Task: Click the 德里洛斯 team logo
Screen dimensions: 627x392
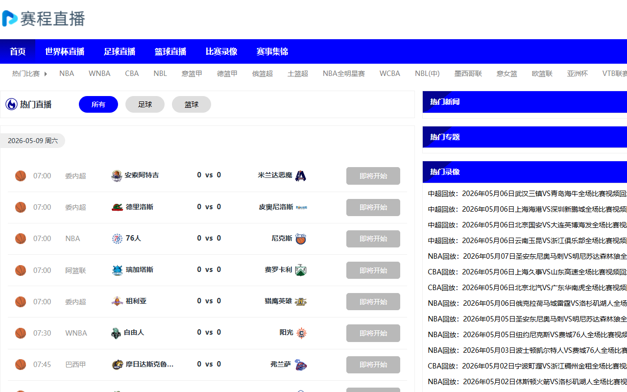Action: pyautogui.click(x=117, y=207)
